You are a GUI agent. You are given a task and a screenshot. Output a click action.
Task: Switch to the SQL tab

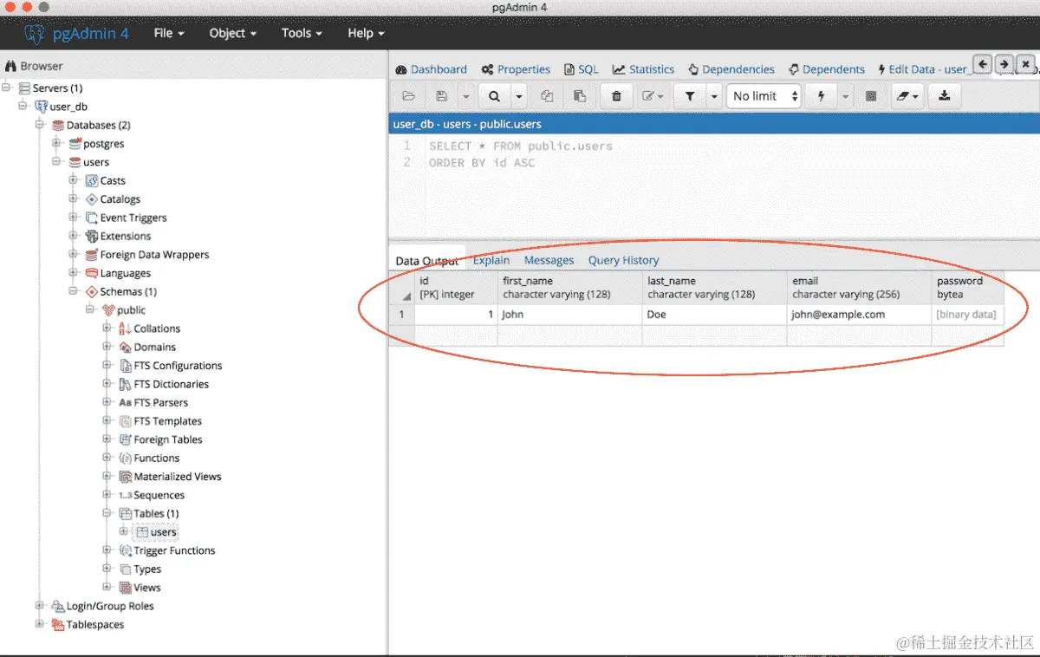[581, 69]
